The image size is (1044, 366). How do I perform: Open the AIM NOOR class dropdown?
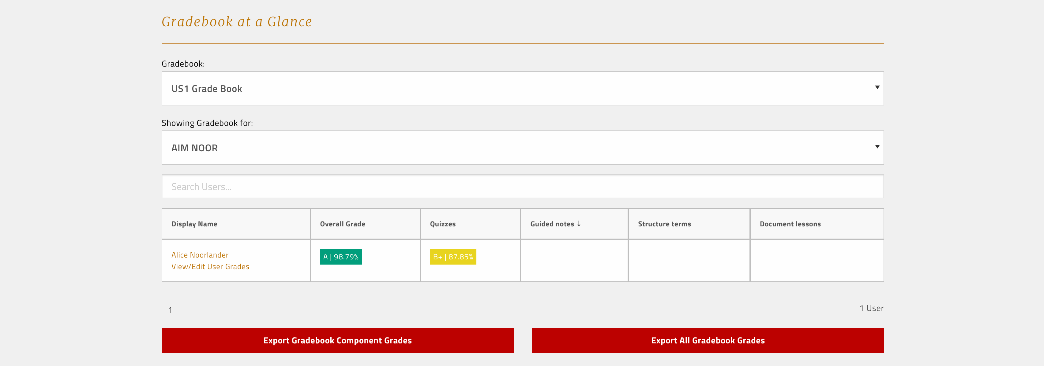522,148
